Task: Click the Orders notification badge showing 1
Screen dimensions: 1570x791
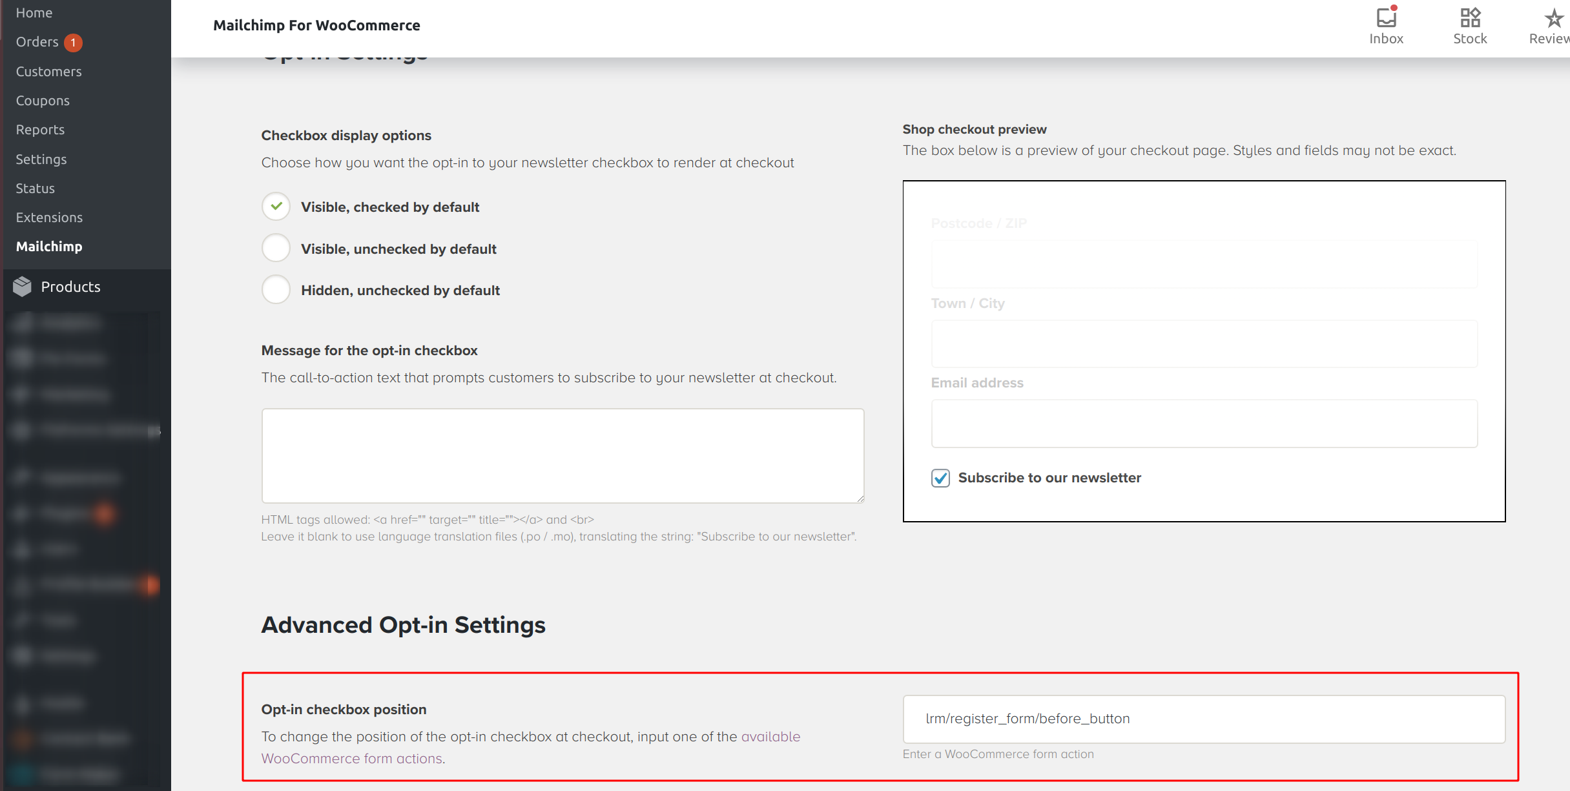Action: [72, 42]
